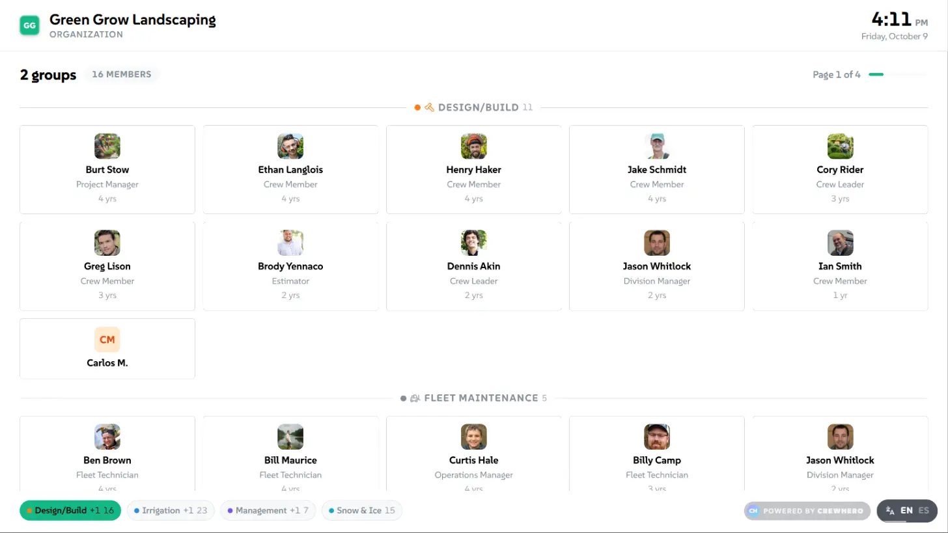
Task: Switch to the Irrigation +1 tab
Action: pyautogui.click(x=171, y=511)
